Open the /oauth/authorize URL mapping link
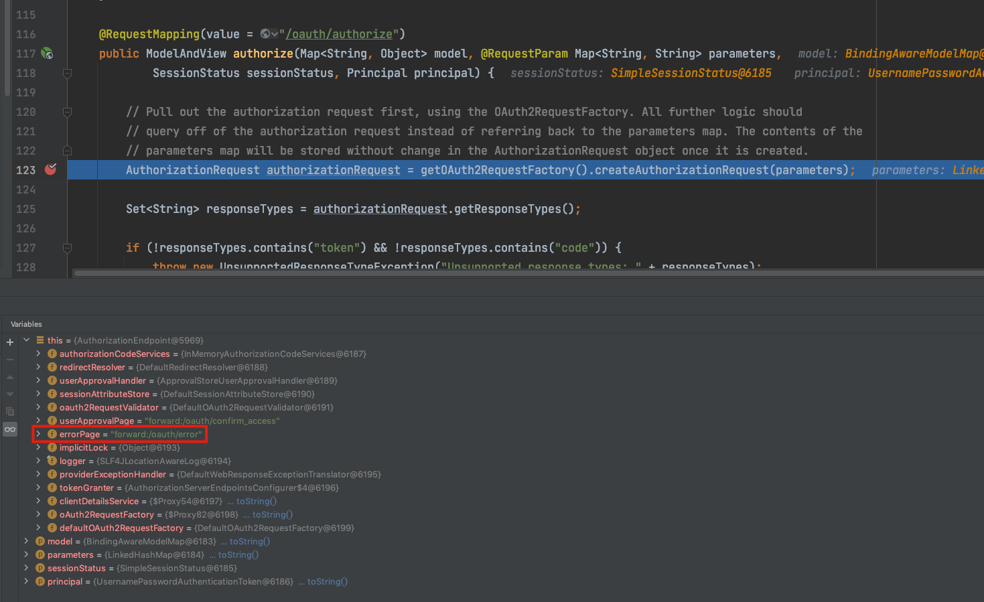This screenshot has width=984, height=602. [x=339, y=34]
